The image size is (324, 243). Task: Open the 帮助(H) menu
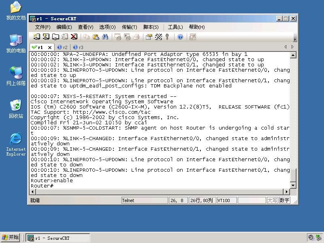click(x=197, y=27)
